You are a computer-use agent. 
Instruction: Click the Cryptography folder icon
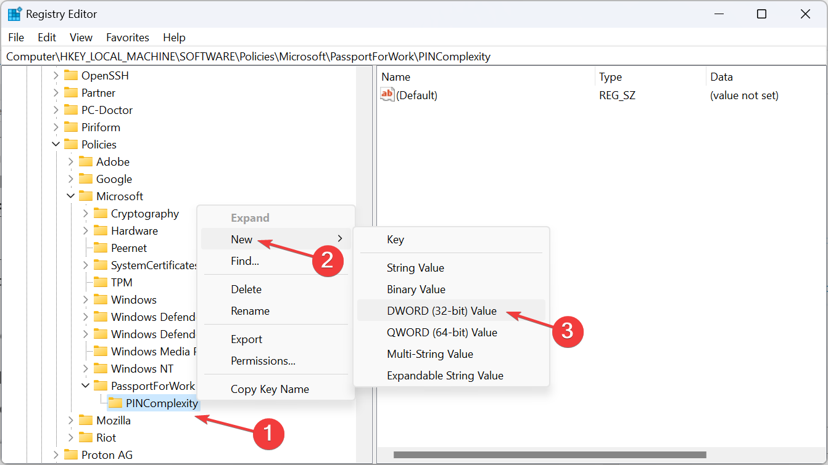click(x=101, y=214)
